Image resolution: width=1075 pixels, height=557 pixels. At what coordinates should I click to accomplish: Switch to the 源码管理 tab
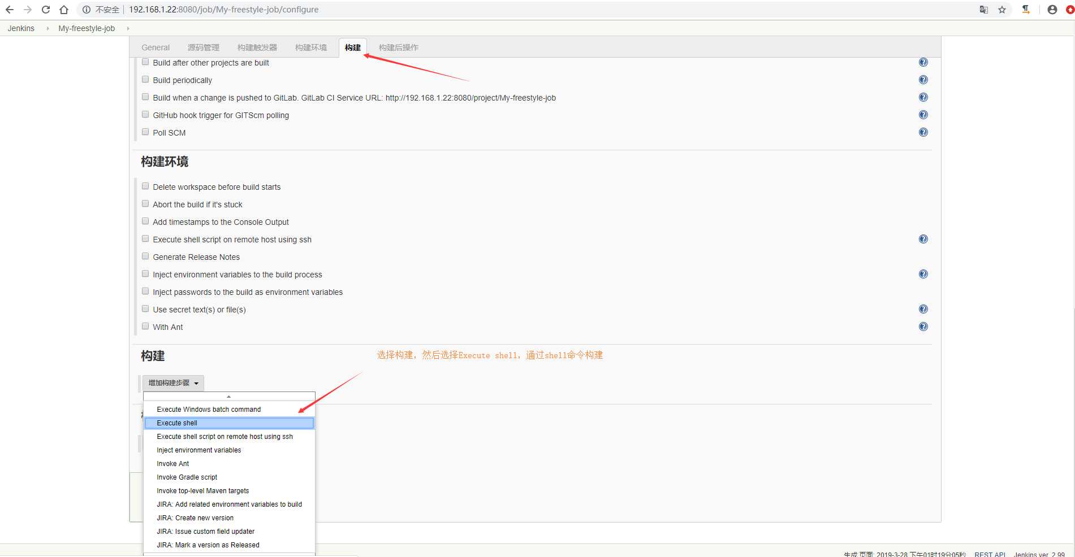(x=204, y=47)
